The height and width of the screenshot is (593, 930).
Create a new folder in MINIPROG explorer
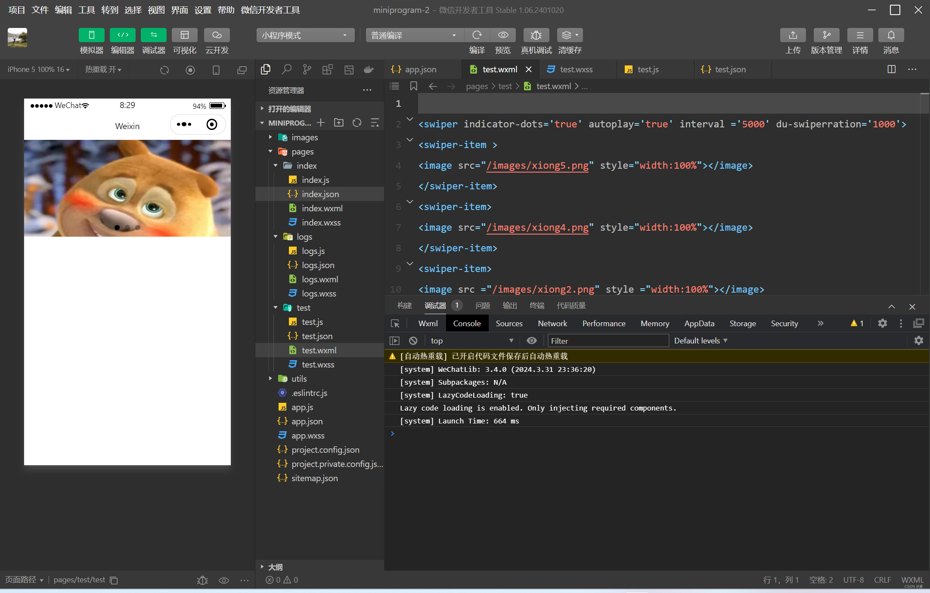(339, 123)
